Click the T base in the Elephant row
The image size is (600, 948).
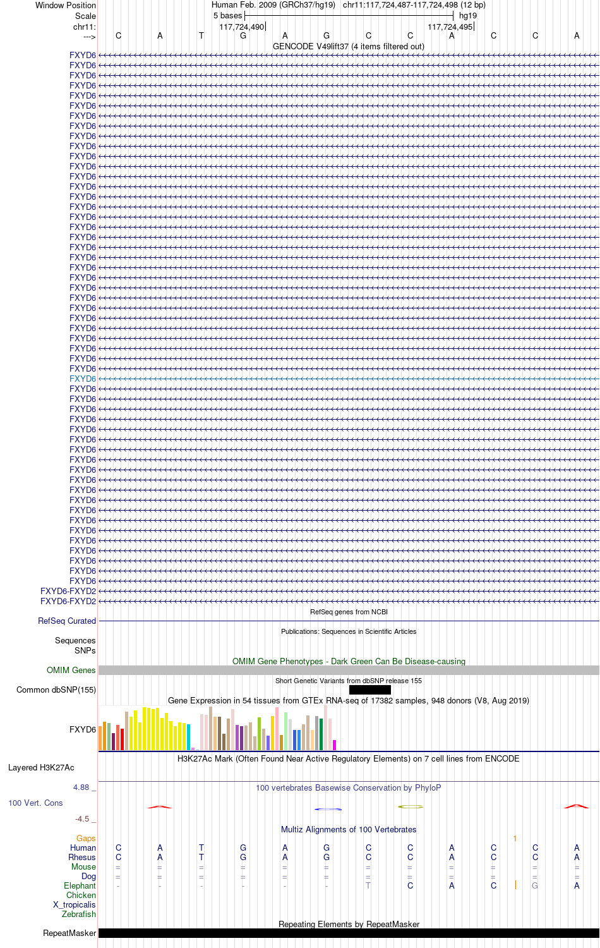pyautogui.click(x=368, y=885)
